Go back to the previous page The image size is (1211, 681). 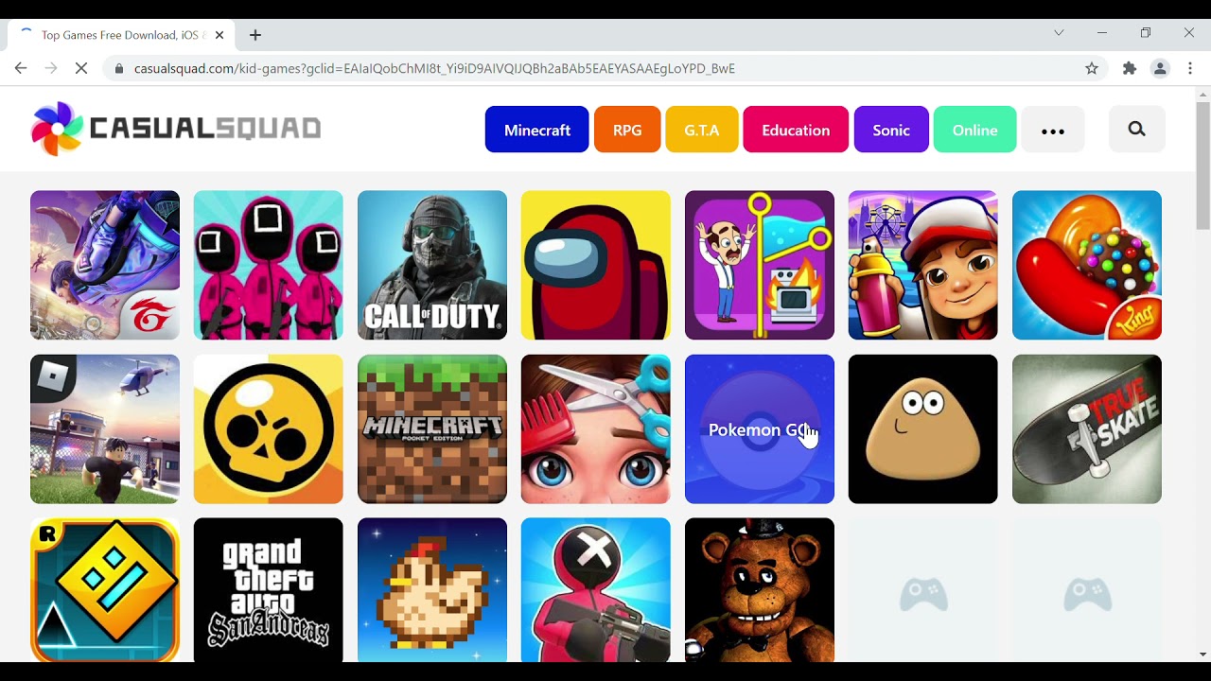pos(21,68)
